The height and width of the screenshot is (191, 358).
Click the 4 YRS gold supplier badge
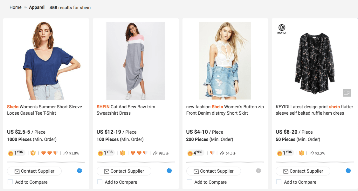[x=195, y=153]
